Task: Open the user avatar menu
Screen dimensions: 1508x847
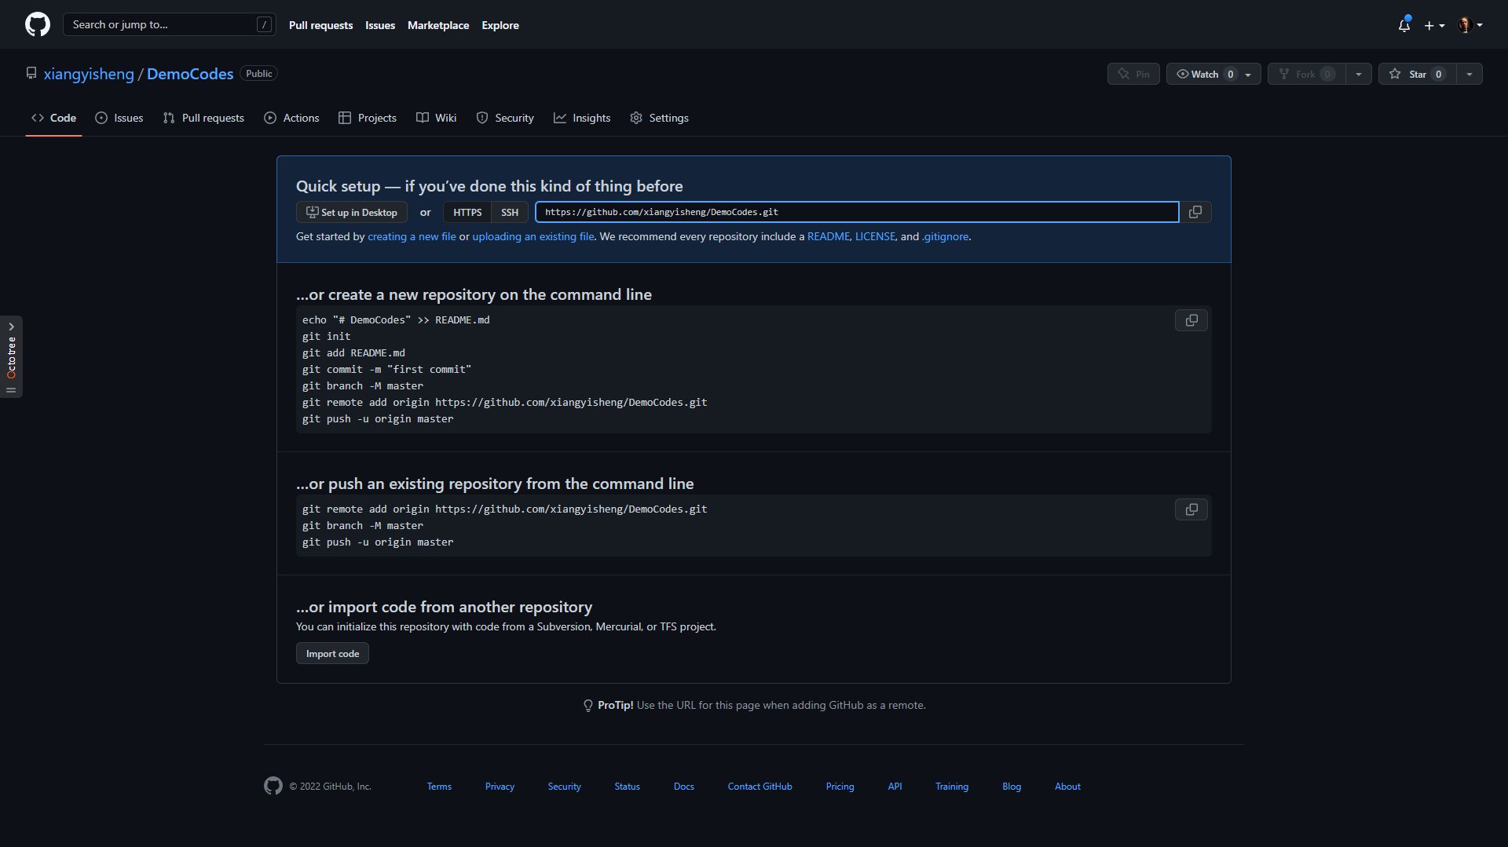Action: pyautogui.click(x=1470, y=25)
